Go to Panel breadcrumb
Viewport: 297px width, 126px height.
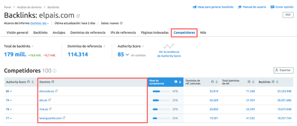(7, 7)
